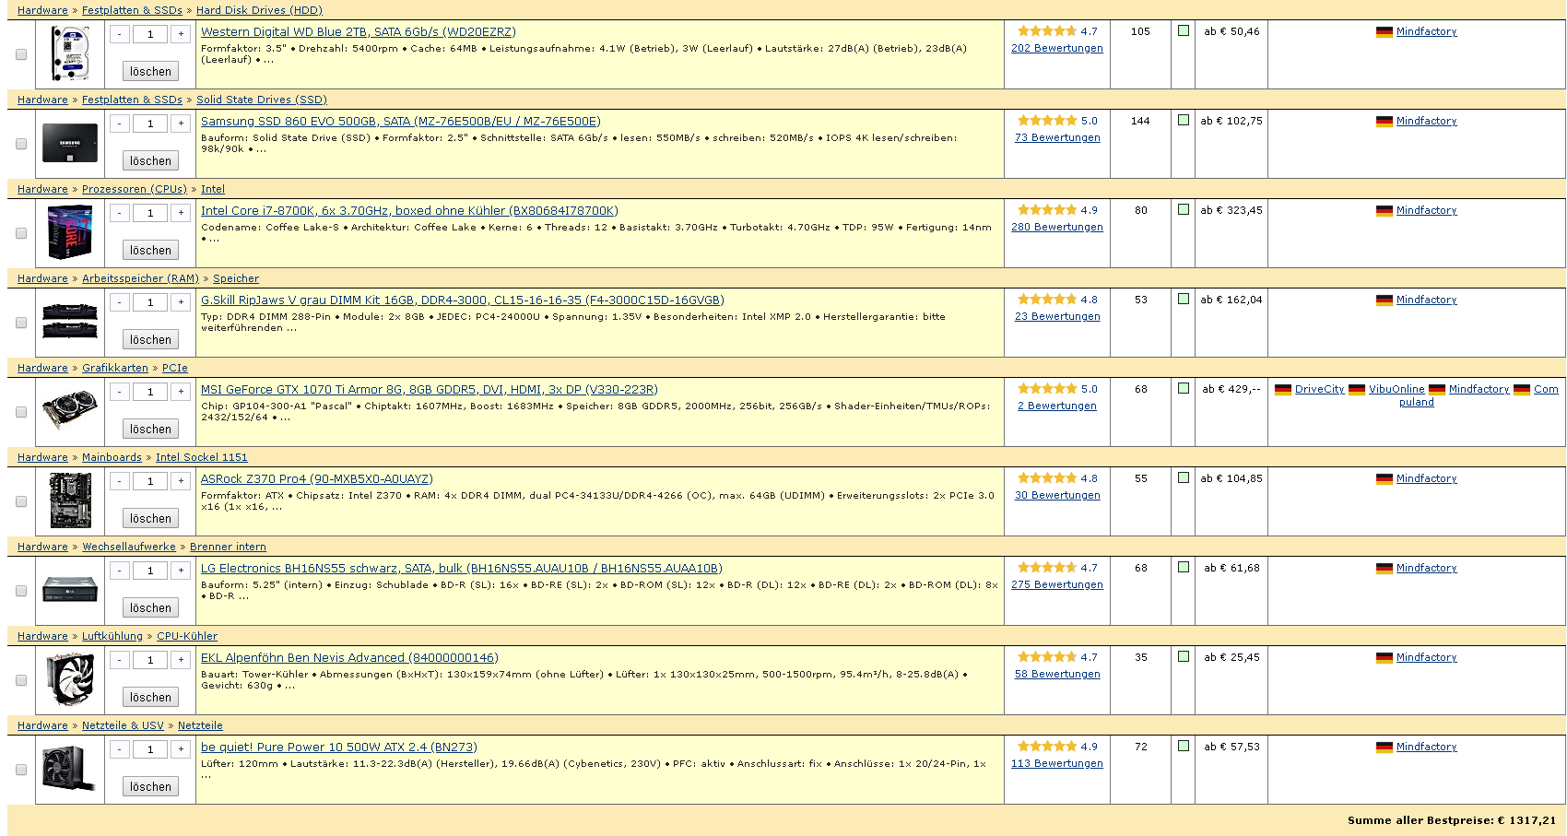Screen dimensions: 1567x836
Task: Click the G.Skill RipJaws V RAM image
Action: tap(70, 322)
